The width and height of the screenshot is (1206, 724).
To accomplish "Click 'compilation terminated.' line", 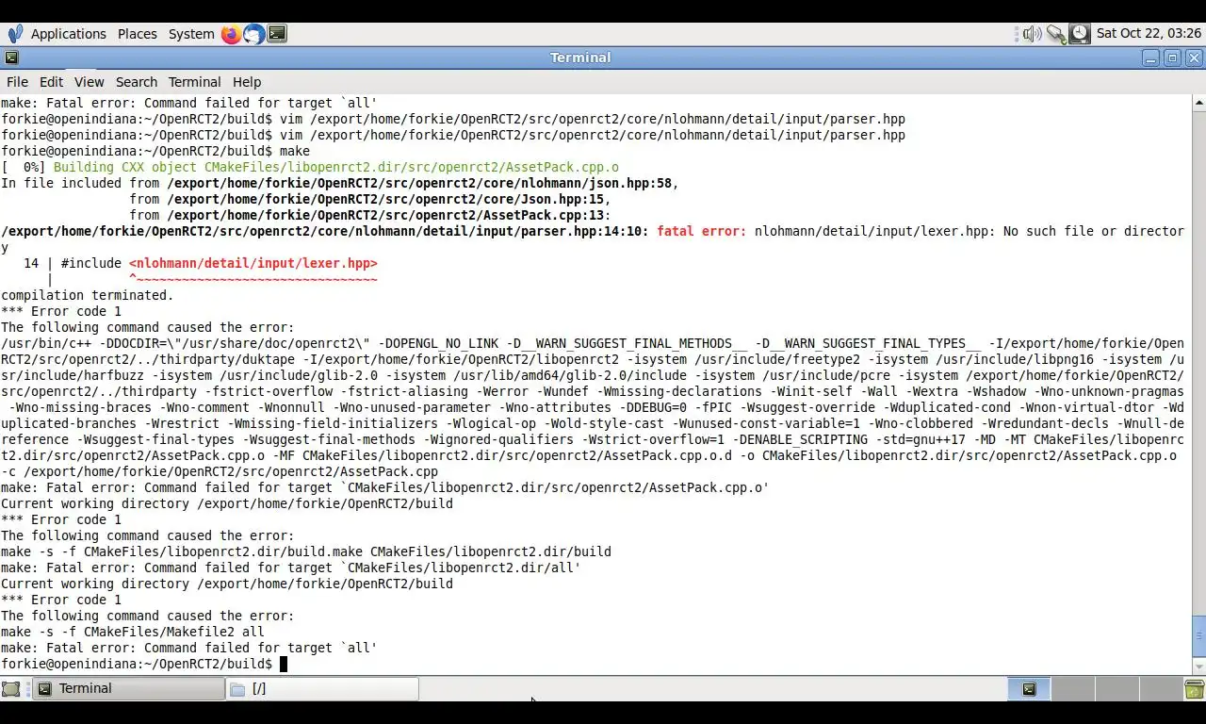I will point(87,295).
